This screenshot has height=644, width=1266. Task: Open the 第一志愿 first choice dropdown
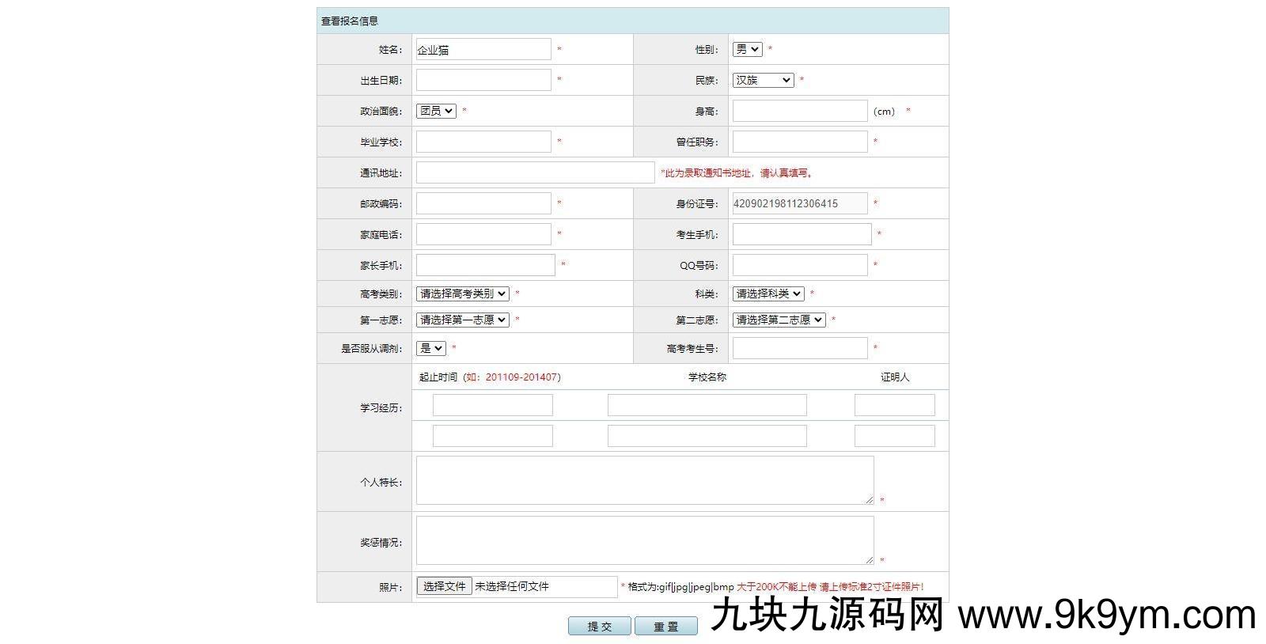click(462, 320)
